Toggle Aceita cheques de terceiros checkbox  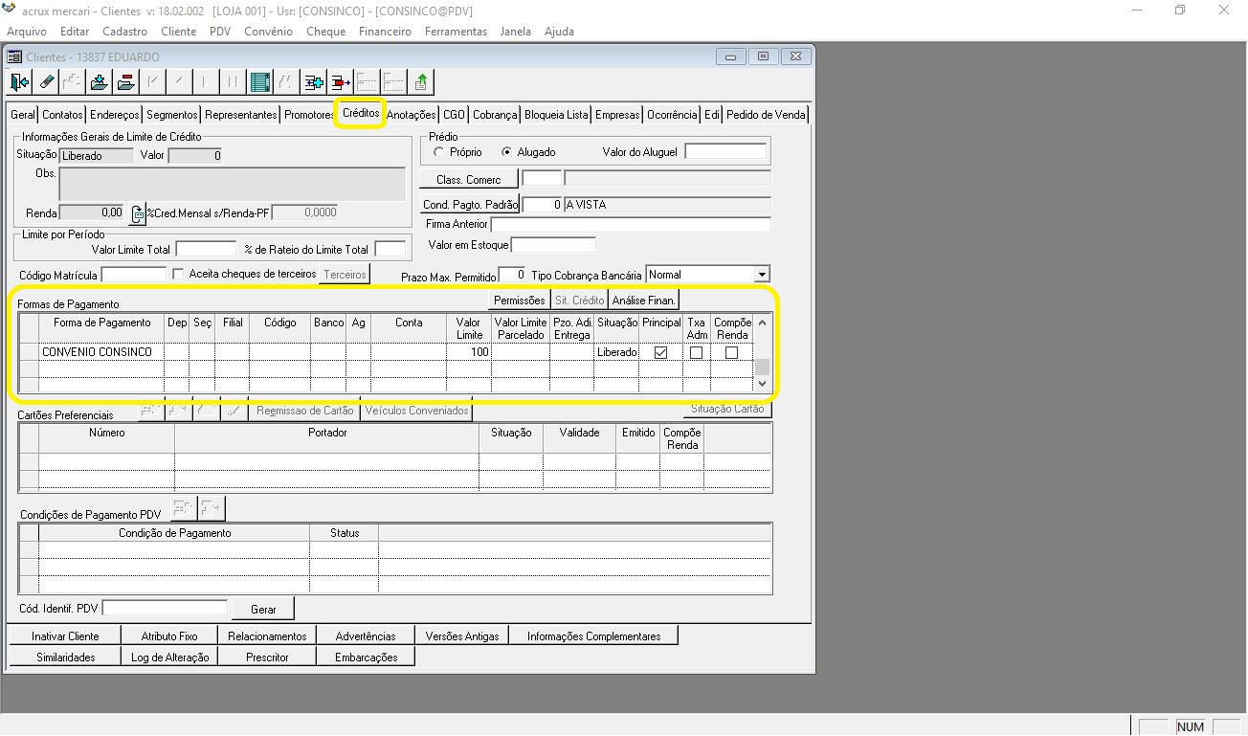(x=178, y=274)
